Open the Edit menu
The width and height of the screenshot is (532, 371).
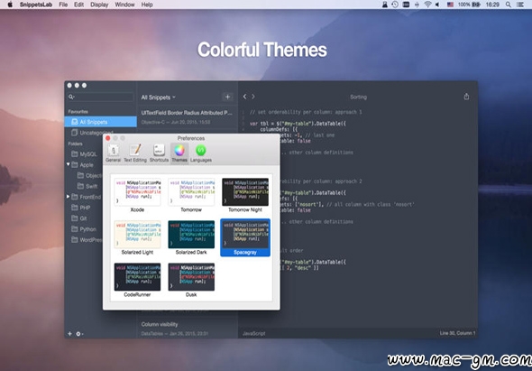(78, 5)
